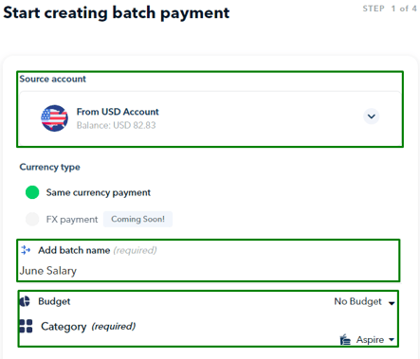Select Same currency payment radio button
The height and width of the screenshot is (359, 420).
tap(32, 192)
